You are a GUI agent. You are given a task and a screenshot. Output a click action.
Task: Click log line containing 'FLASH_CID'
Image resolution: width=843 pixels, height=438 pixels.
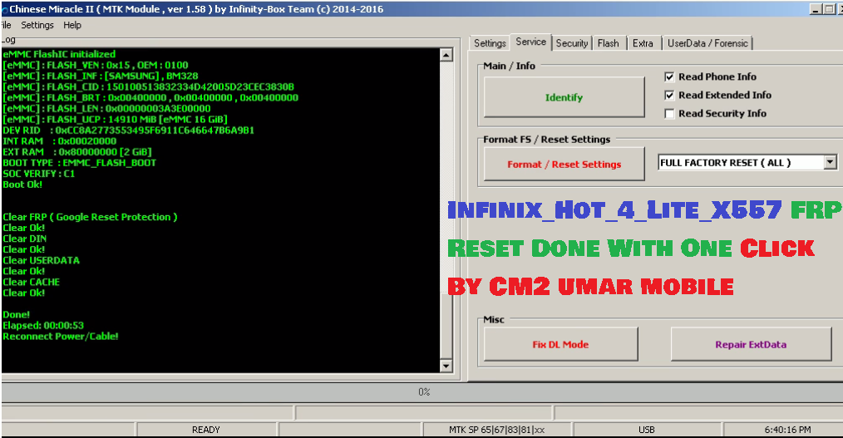click(148, 87)
